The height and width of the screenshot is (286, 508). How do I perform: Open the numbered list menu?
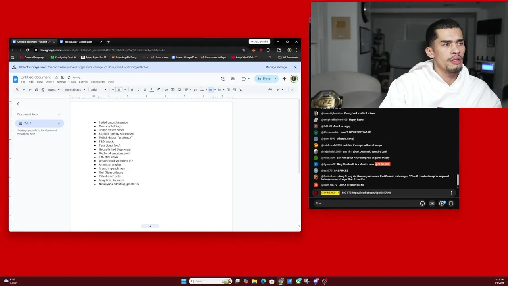(220, 90)
